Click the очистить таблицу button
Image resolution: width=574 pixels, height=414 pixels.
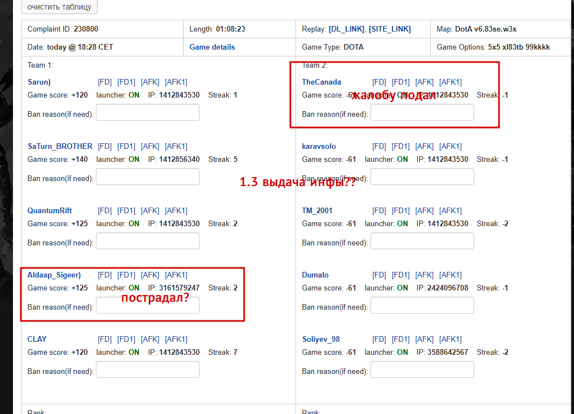[59, 7]
